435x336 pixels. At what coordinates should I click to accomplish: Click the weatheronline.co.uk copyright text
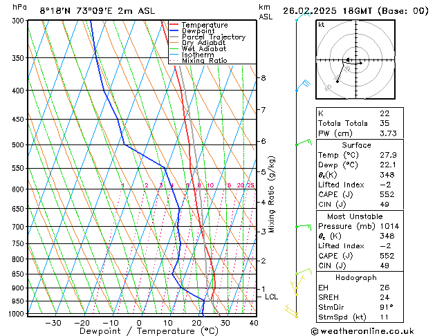362,331
